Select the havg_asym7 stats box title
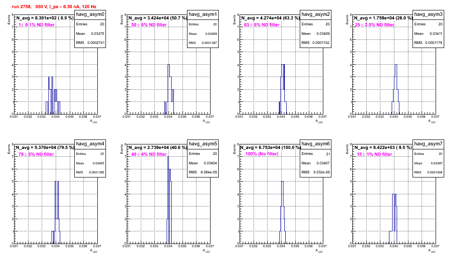The height and width of the screenshot is (259, 451). [428, 144]
